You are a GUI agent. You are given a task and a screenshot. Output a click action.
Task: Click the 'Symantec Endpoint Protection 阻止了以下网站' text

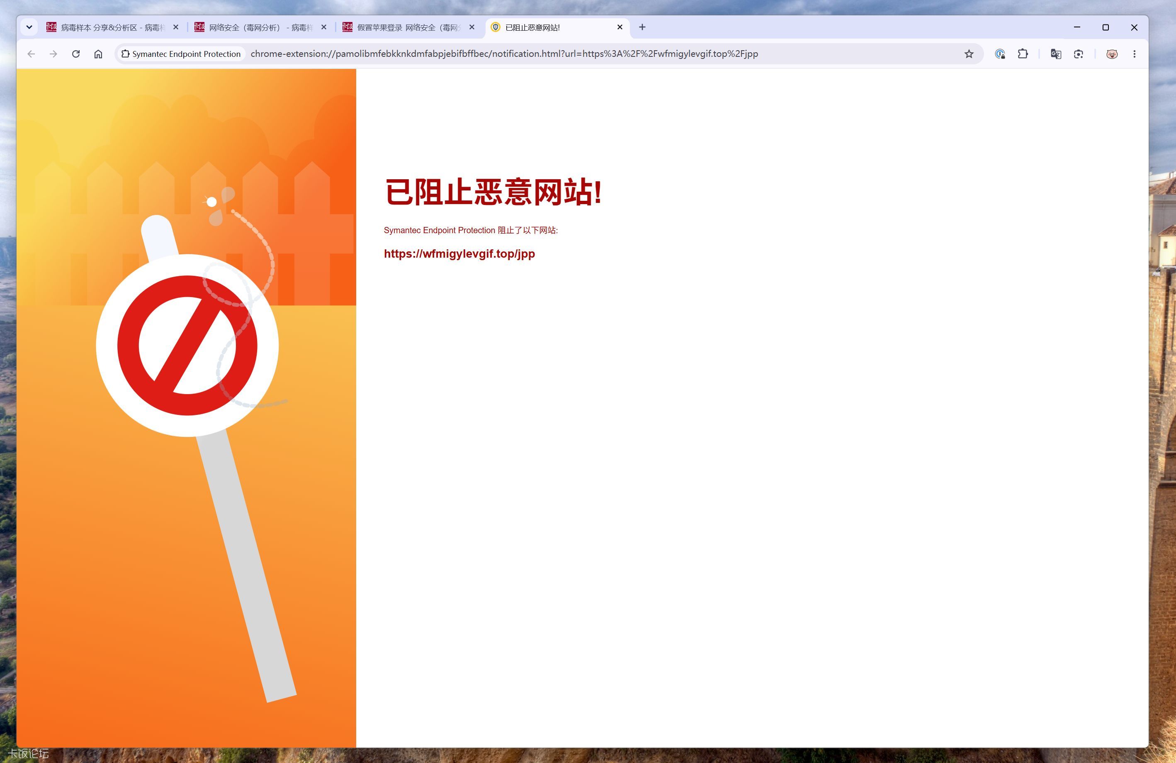(x=471, y=230)
